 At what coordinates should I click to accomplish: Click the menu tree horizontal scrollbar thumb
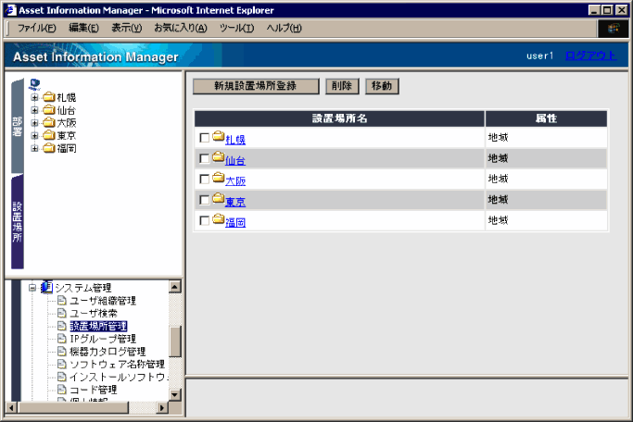(72, 407)
